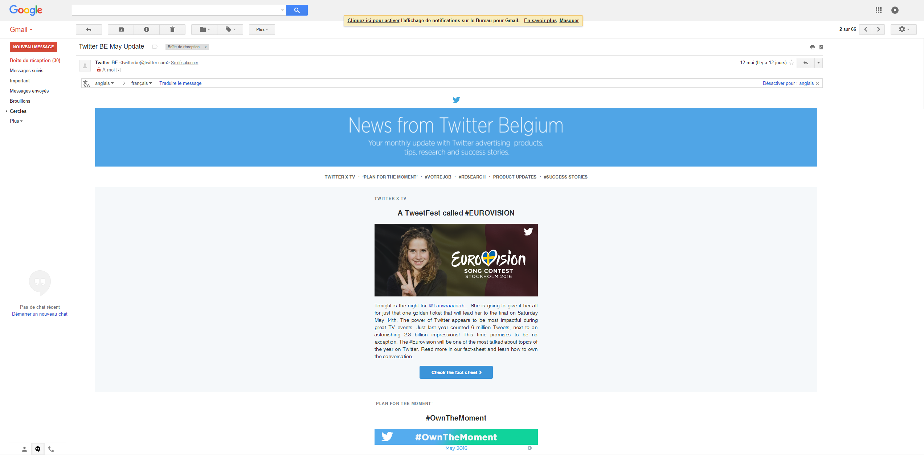Click 'Traduire le message' link
The width and height of the screenshot is (924, 455).
[x=180, y=83]
